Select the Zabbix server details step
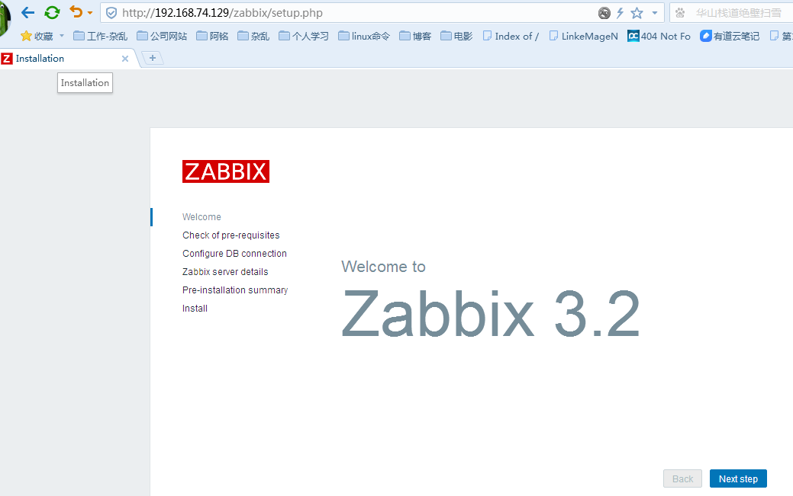 point(226,272)
